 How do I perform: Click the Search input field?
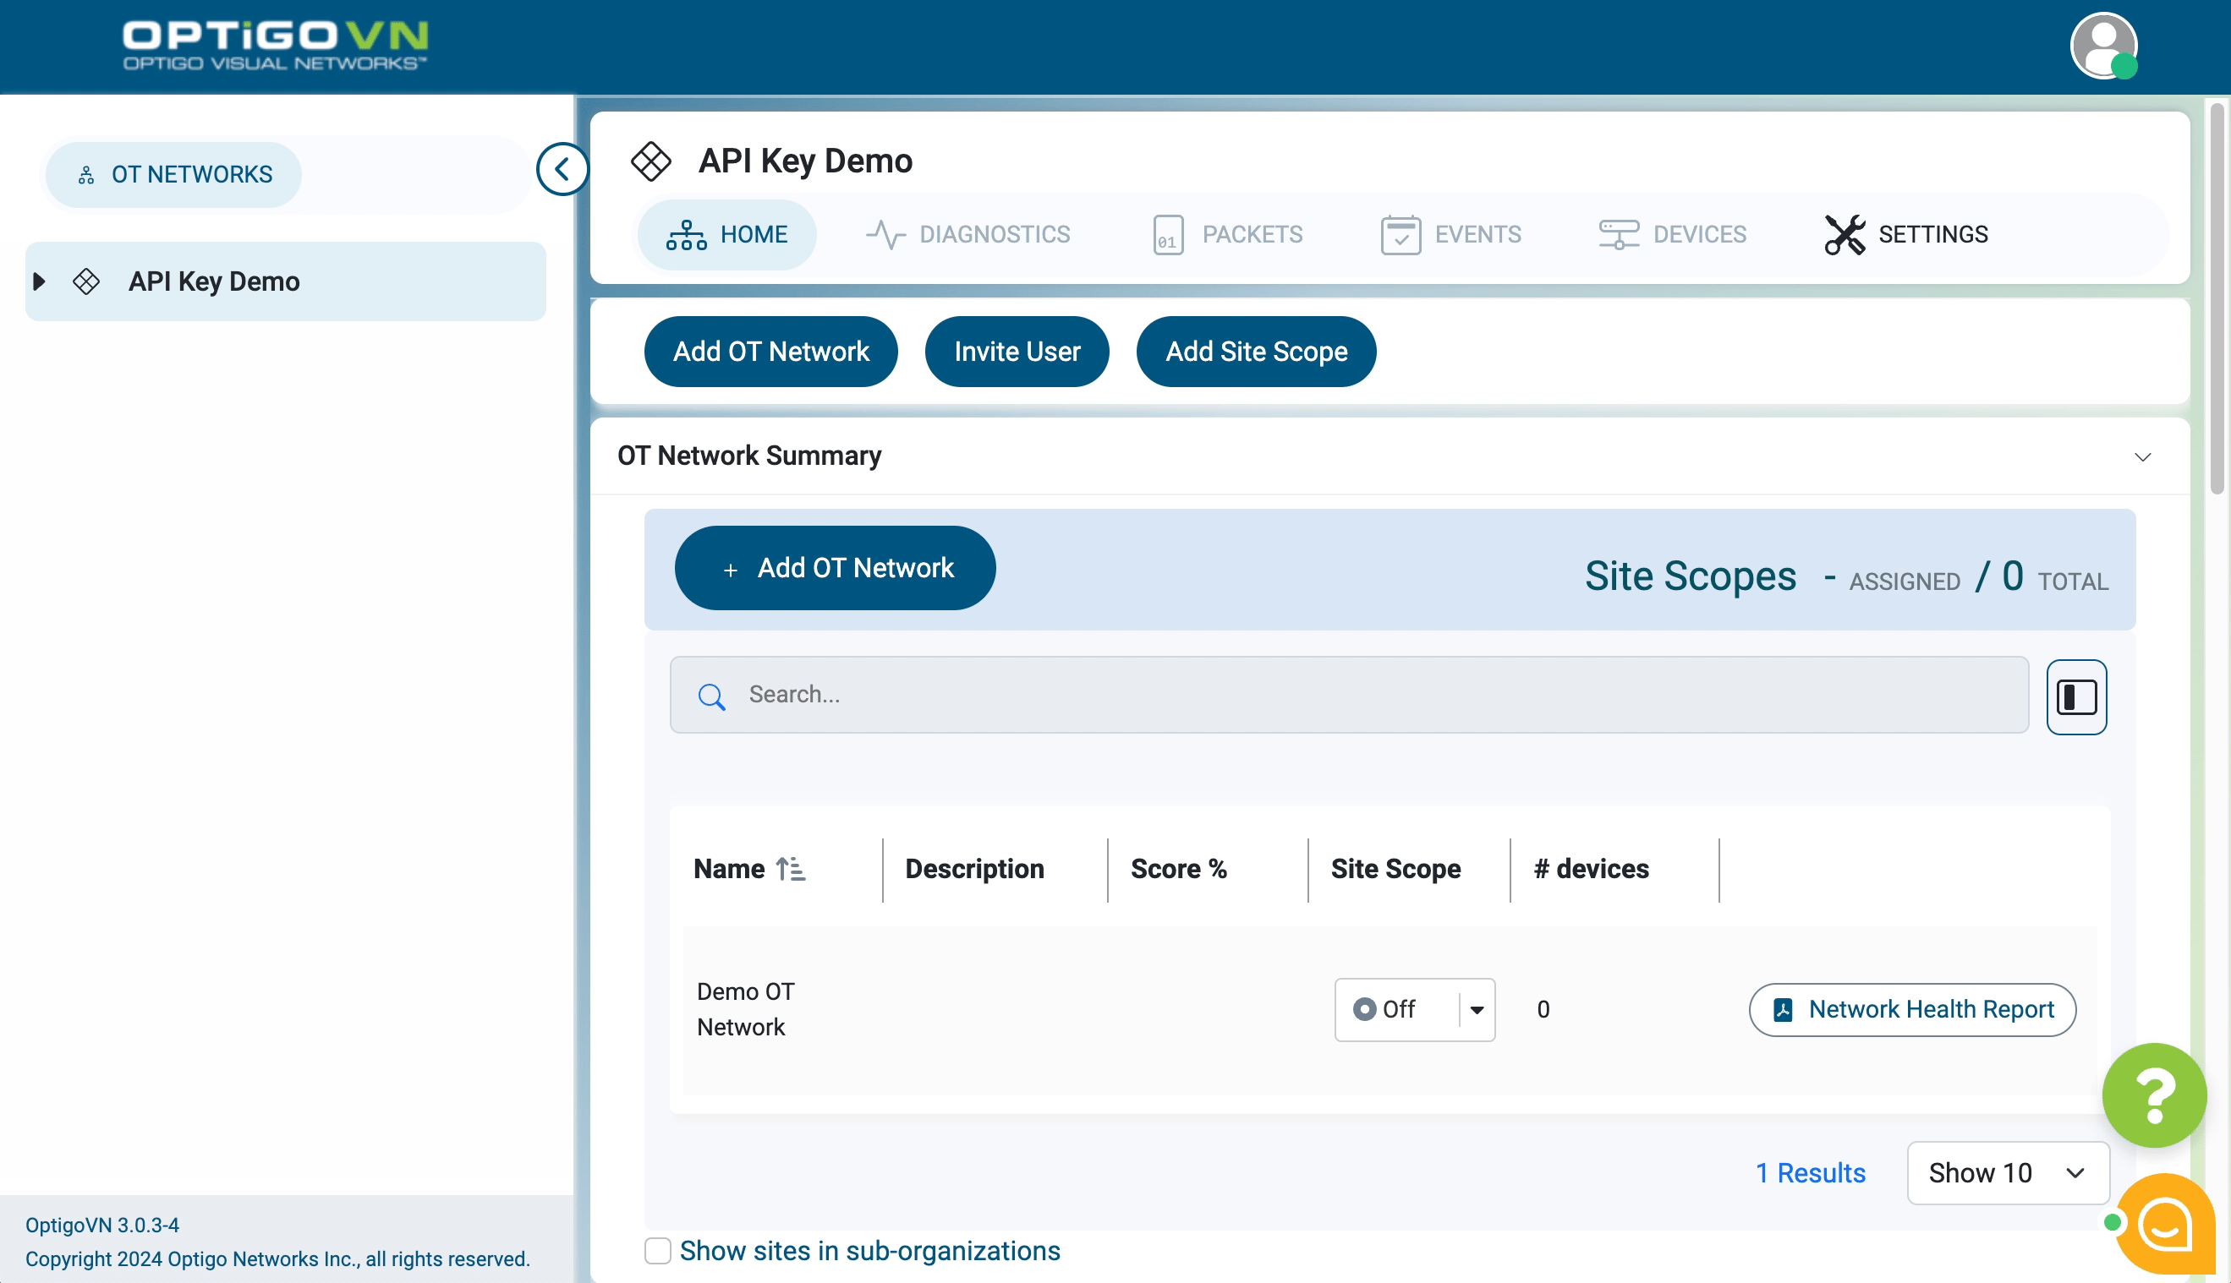[1349, 695]
